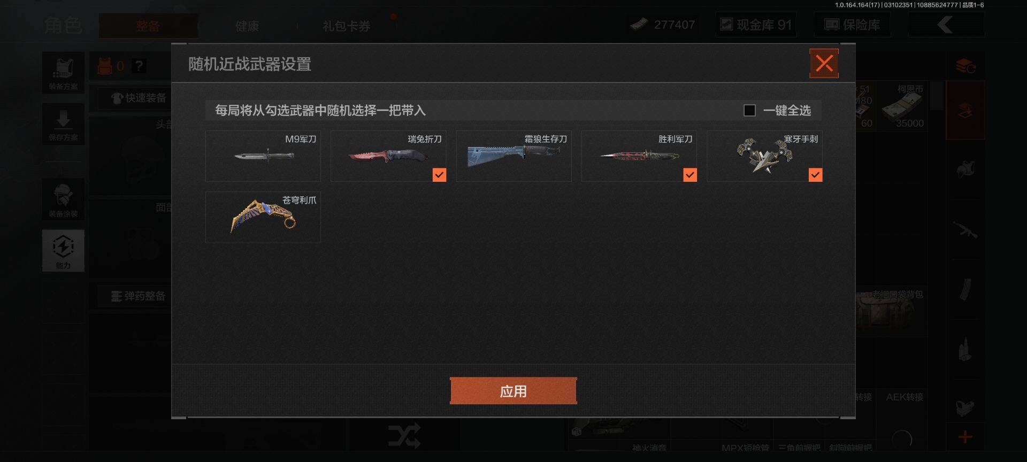
Task: Close the random melee weapon settings dialog
Action: click(x=824, y=64)
